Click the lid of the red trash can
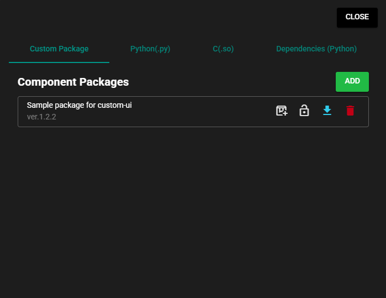 tap(350, 106)
